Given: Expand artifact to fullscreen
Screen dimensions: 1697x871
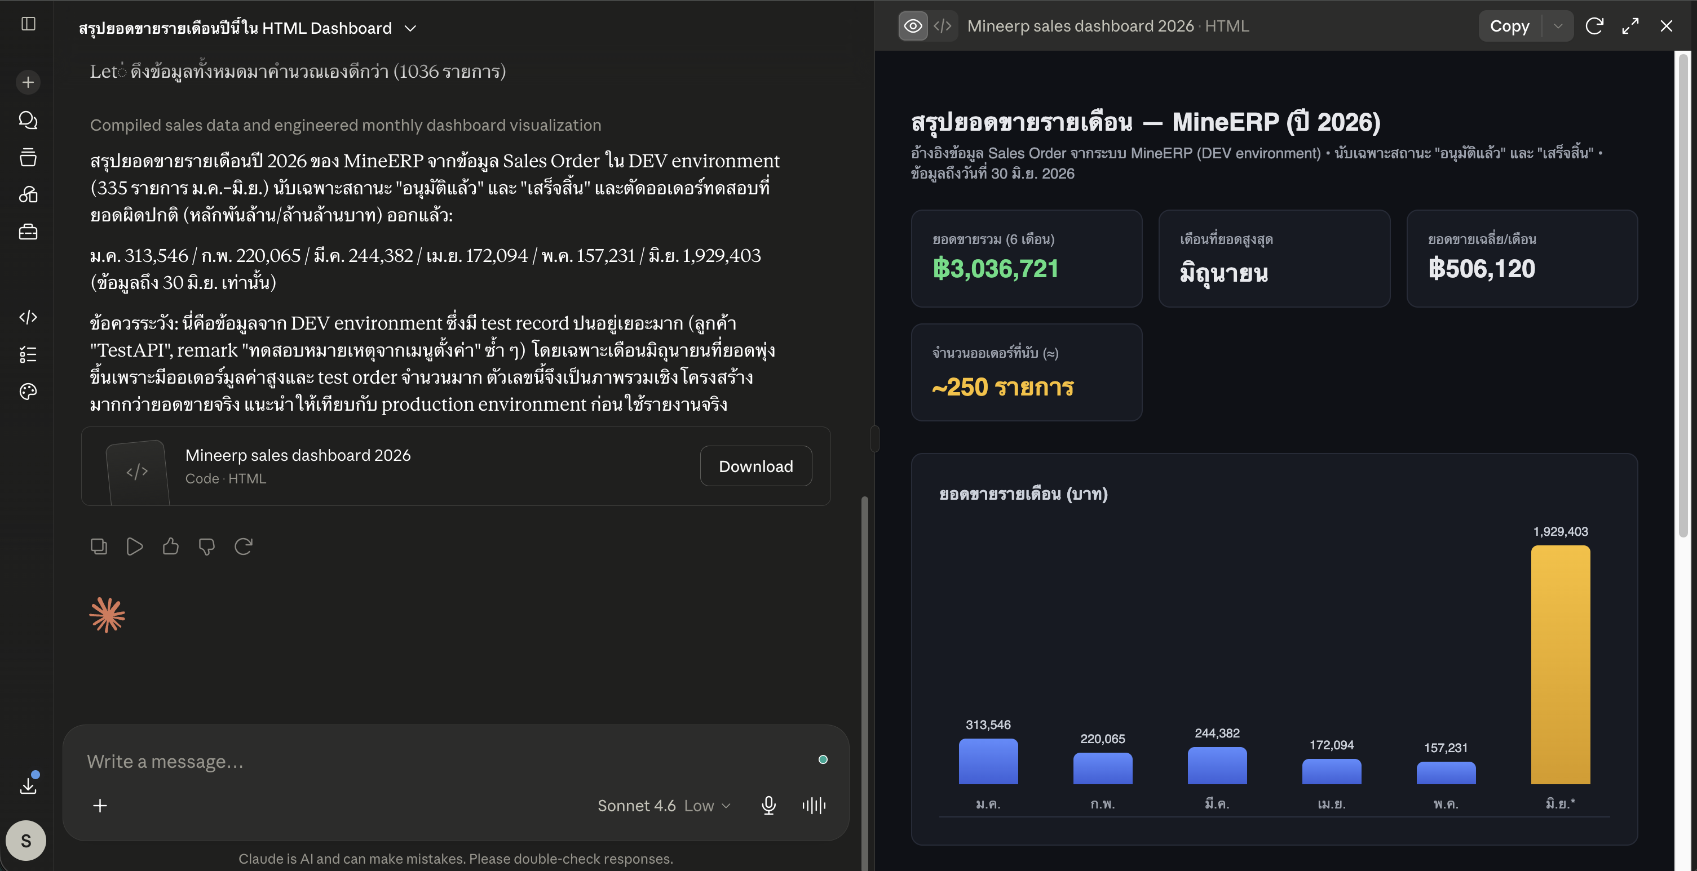Looking at the screenshot, I should pyautogui.click(x=1630, y=26).
